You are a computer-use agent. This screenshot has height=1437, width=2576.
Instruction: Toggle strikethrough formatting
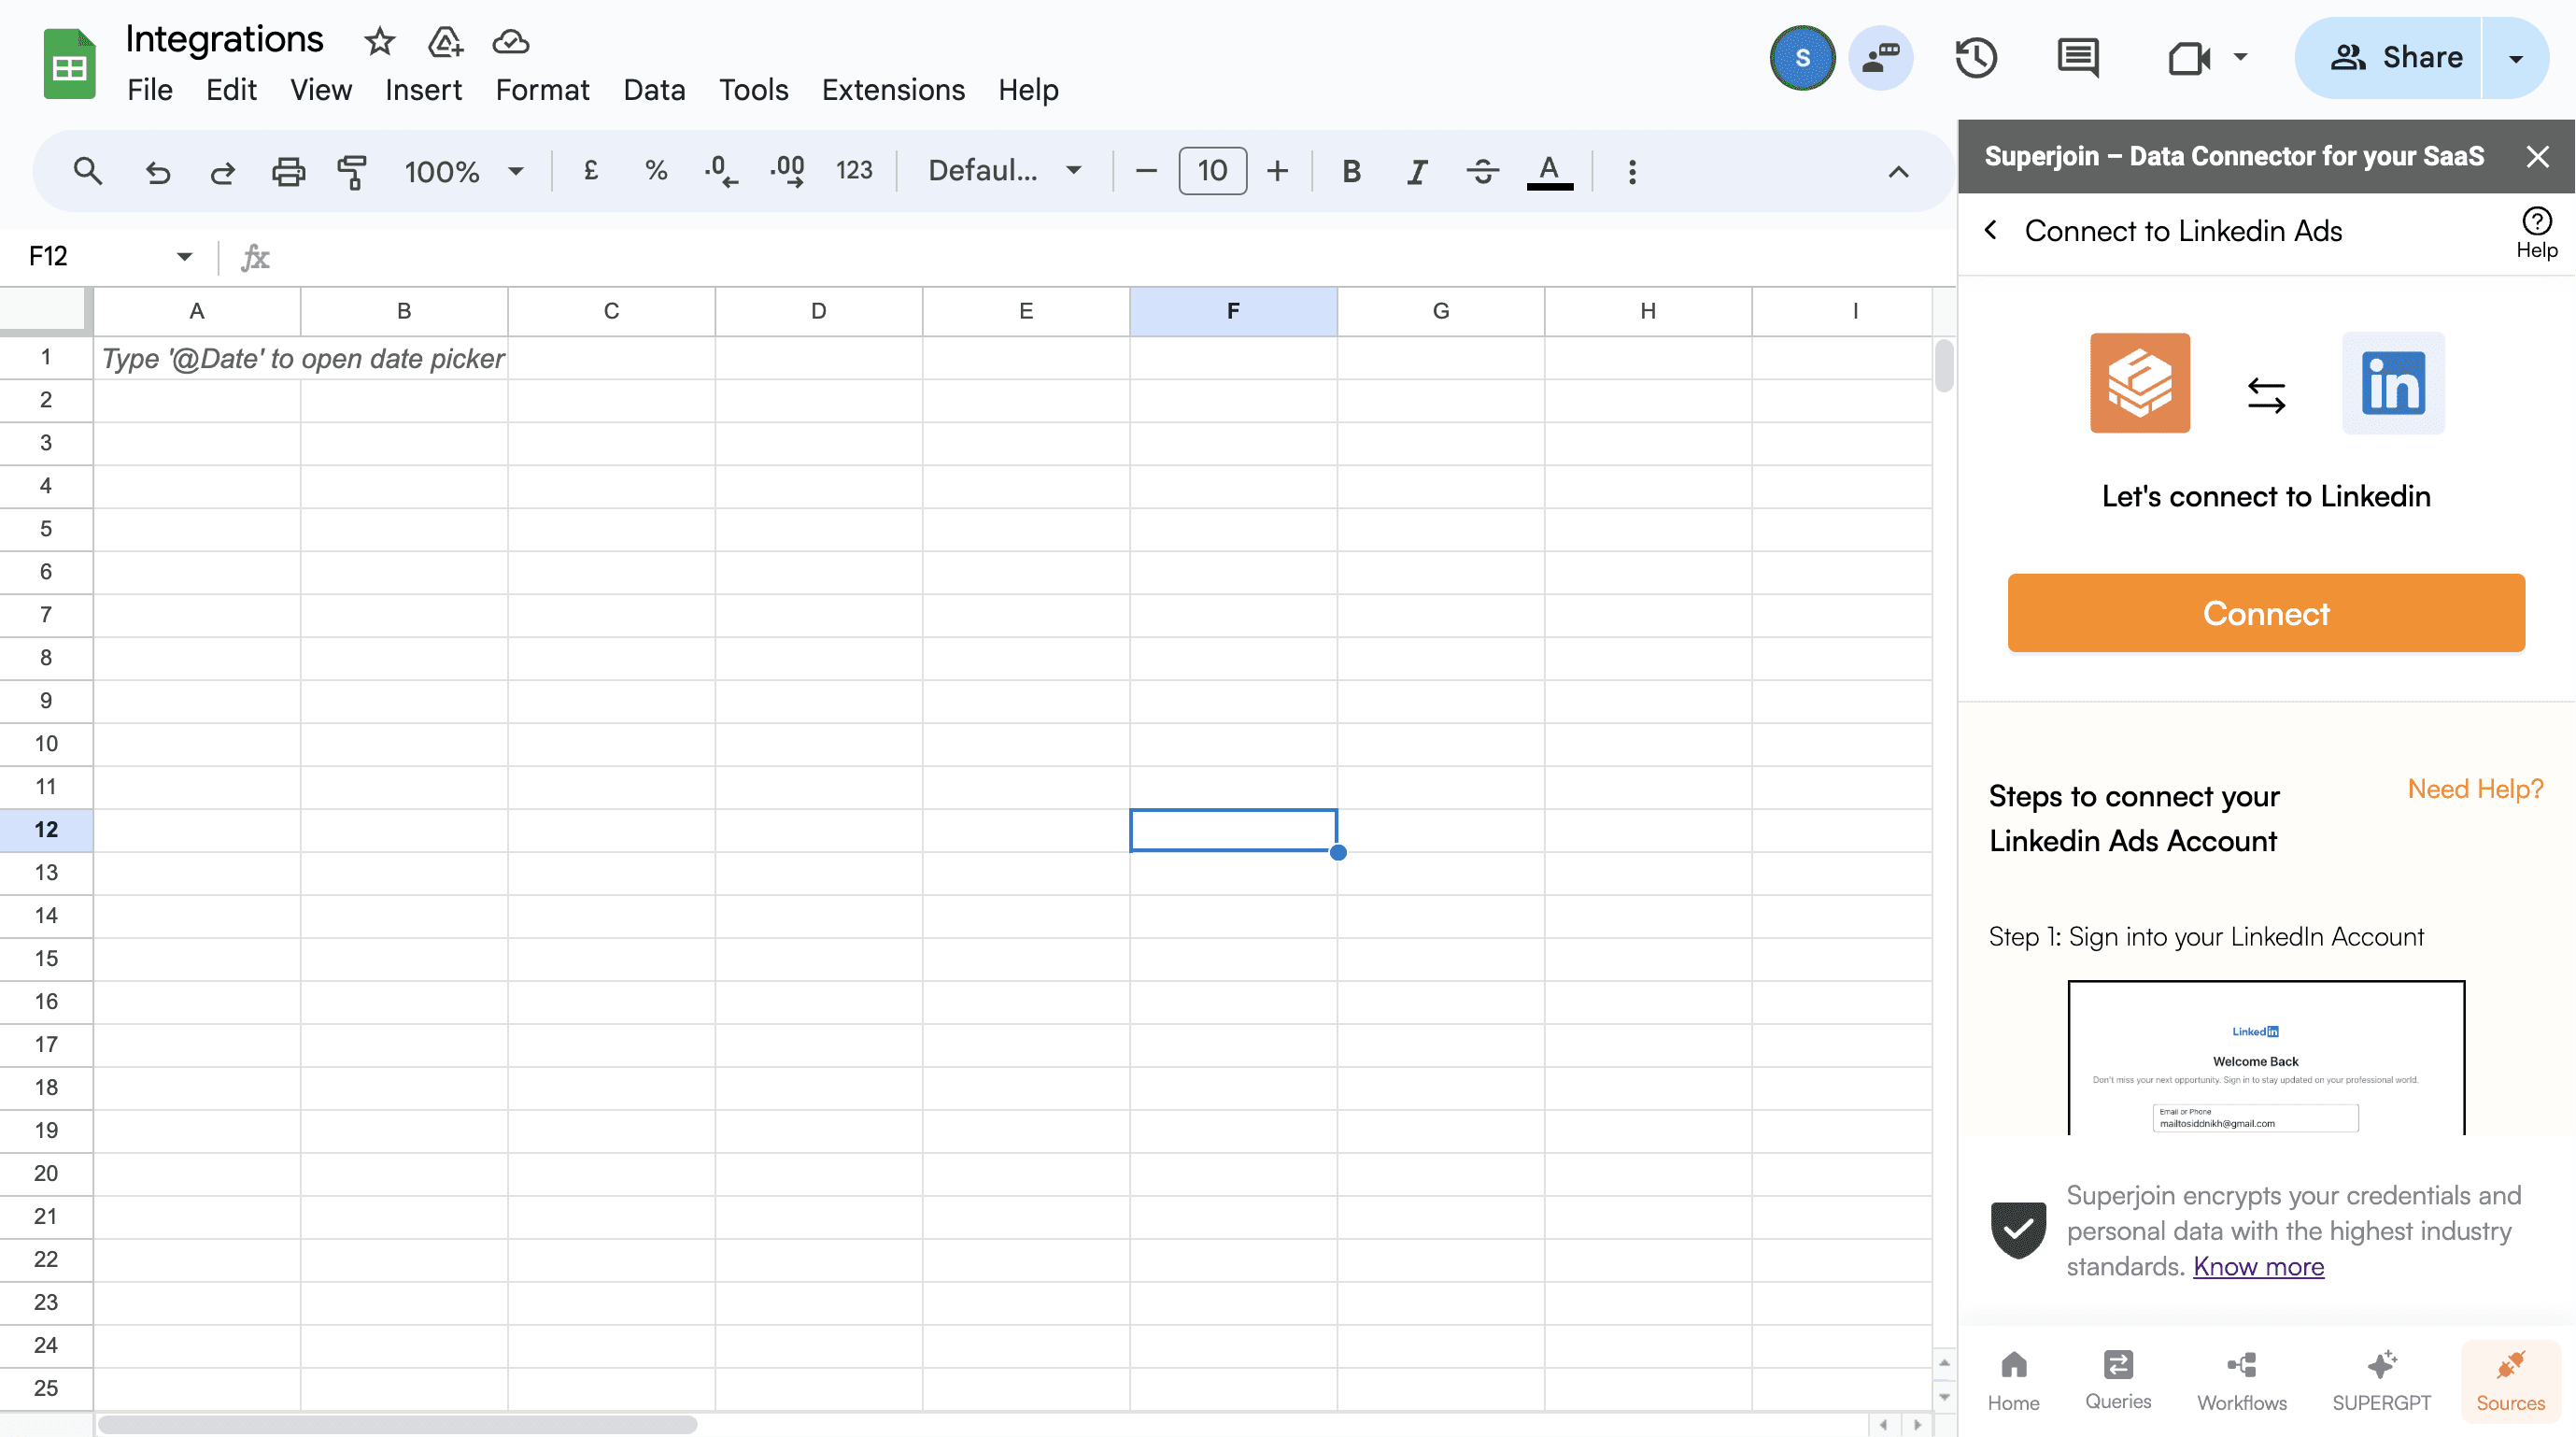[x=1482, y=172]
